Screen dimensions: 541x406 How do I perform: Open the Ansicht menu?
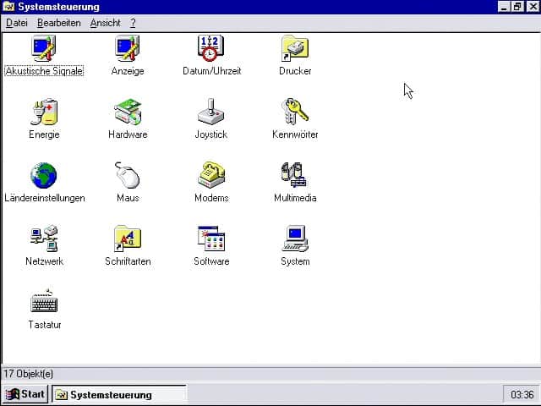pyautogui.click(x=105, y=23)
